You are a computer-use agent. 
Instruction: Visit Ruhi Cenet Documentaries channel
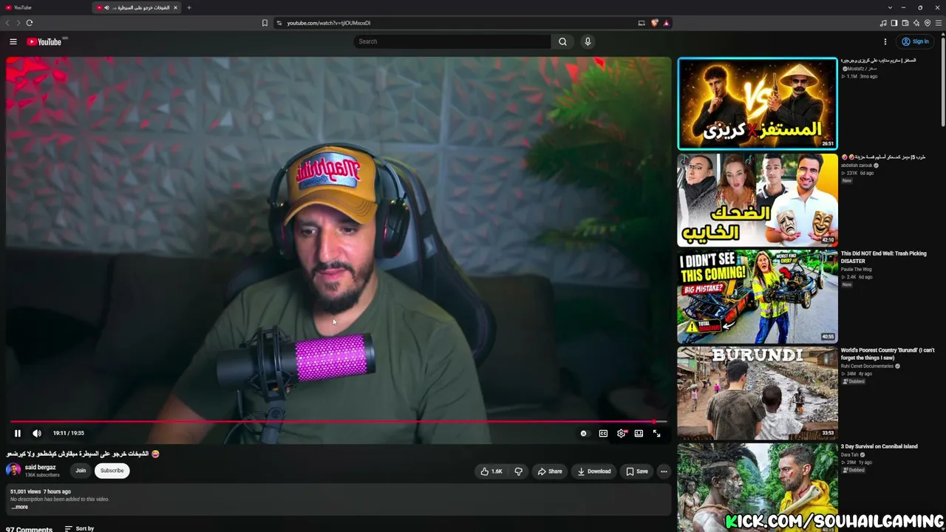click(x=868, y=366)
